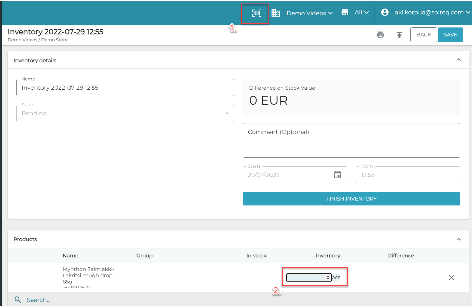Open the calendar picker for Starts date
The width and height of the screenshot is (472, 306).
point(337,175)
